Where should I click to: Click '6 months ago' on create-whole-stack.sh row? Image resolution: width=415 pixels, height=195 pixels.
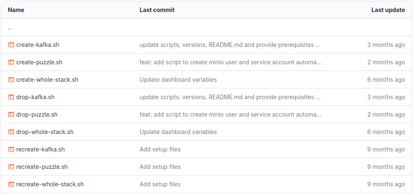pyautogui.click(x=386, y=80)
